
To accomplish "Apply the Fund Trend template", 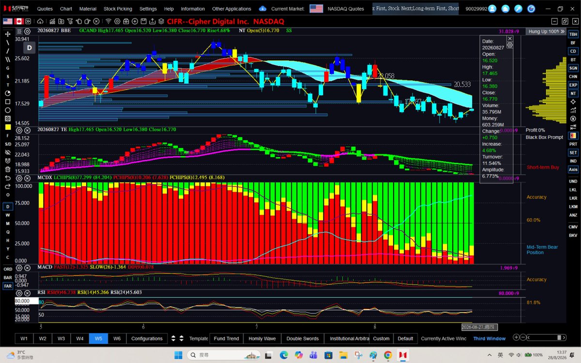I will (x=226, y=338).
